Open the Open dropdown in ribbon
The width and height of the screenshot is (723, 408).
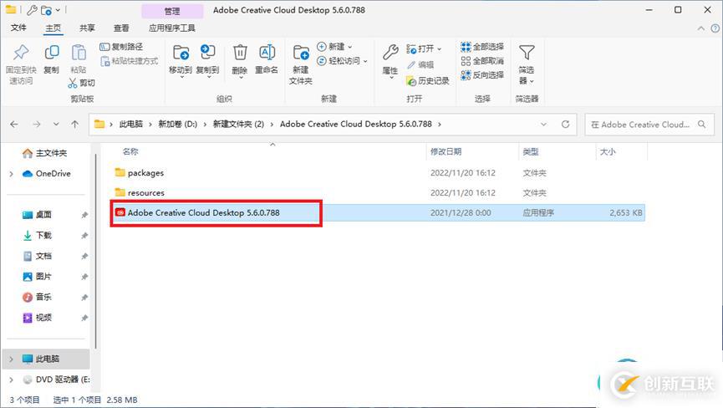click(424, 48)
